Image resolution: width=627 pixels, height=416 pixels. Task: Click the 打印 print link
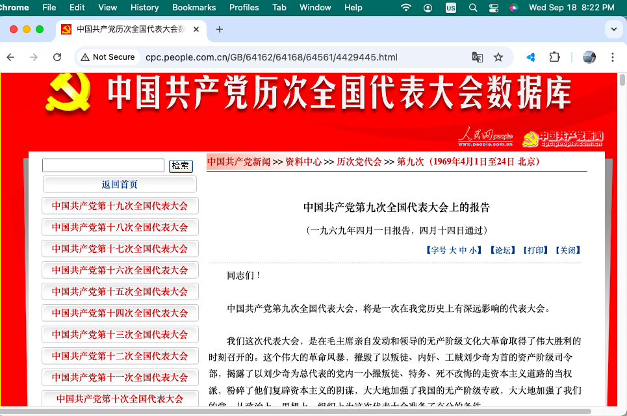[x=536, y=250]
